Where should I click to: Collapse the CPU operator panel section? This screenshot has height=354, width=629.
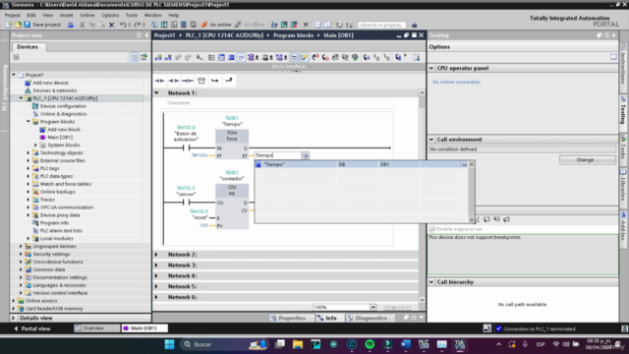tap(431, 68)
